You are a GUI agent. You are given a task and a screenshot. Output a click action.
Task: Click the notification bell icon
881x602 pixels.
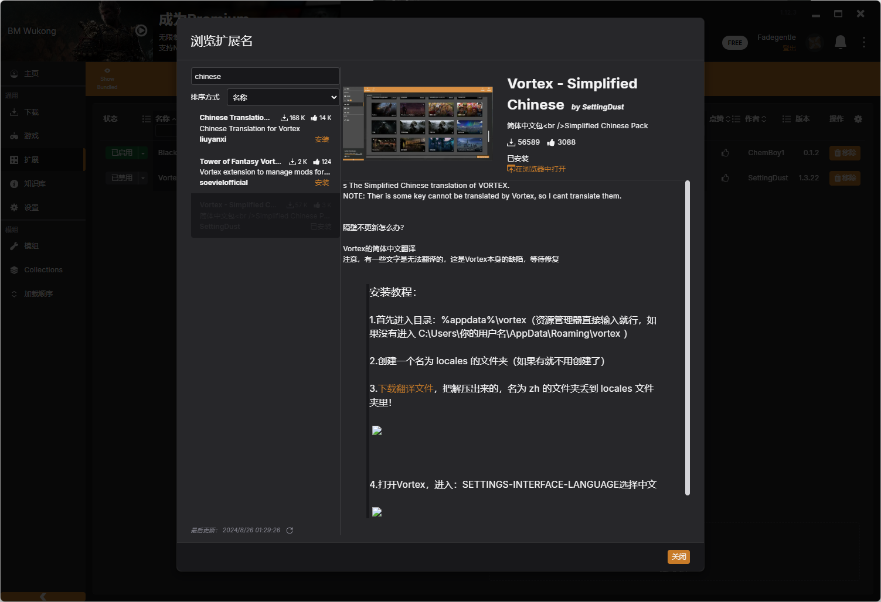(x=841, y=42)
